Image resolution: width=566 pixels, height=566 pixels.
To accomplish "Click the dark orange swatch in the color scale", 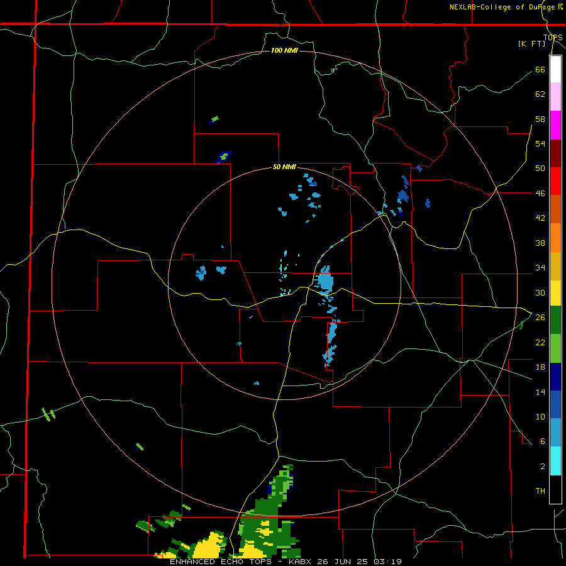I will [555, 209].
